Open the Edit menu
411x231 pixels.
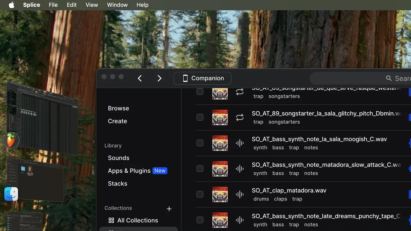[72, 5]
